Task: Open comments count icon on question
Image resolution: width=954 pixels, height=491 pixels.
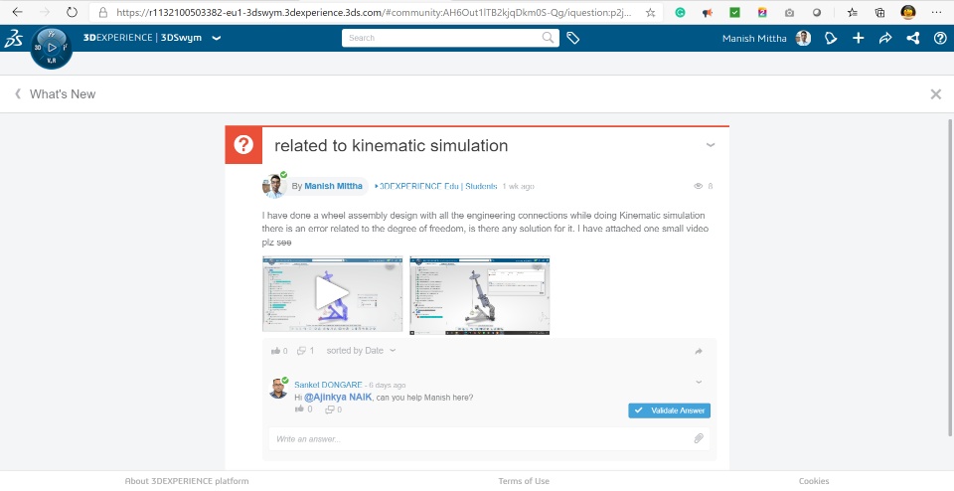Action: tap(301, 351)
